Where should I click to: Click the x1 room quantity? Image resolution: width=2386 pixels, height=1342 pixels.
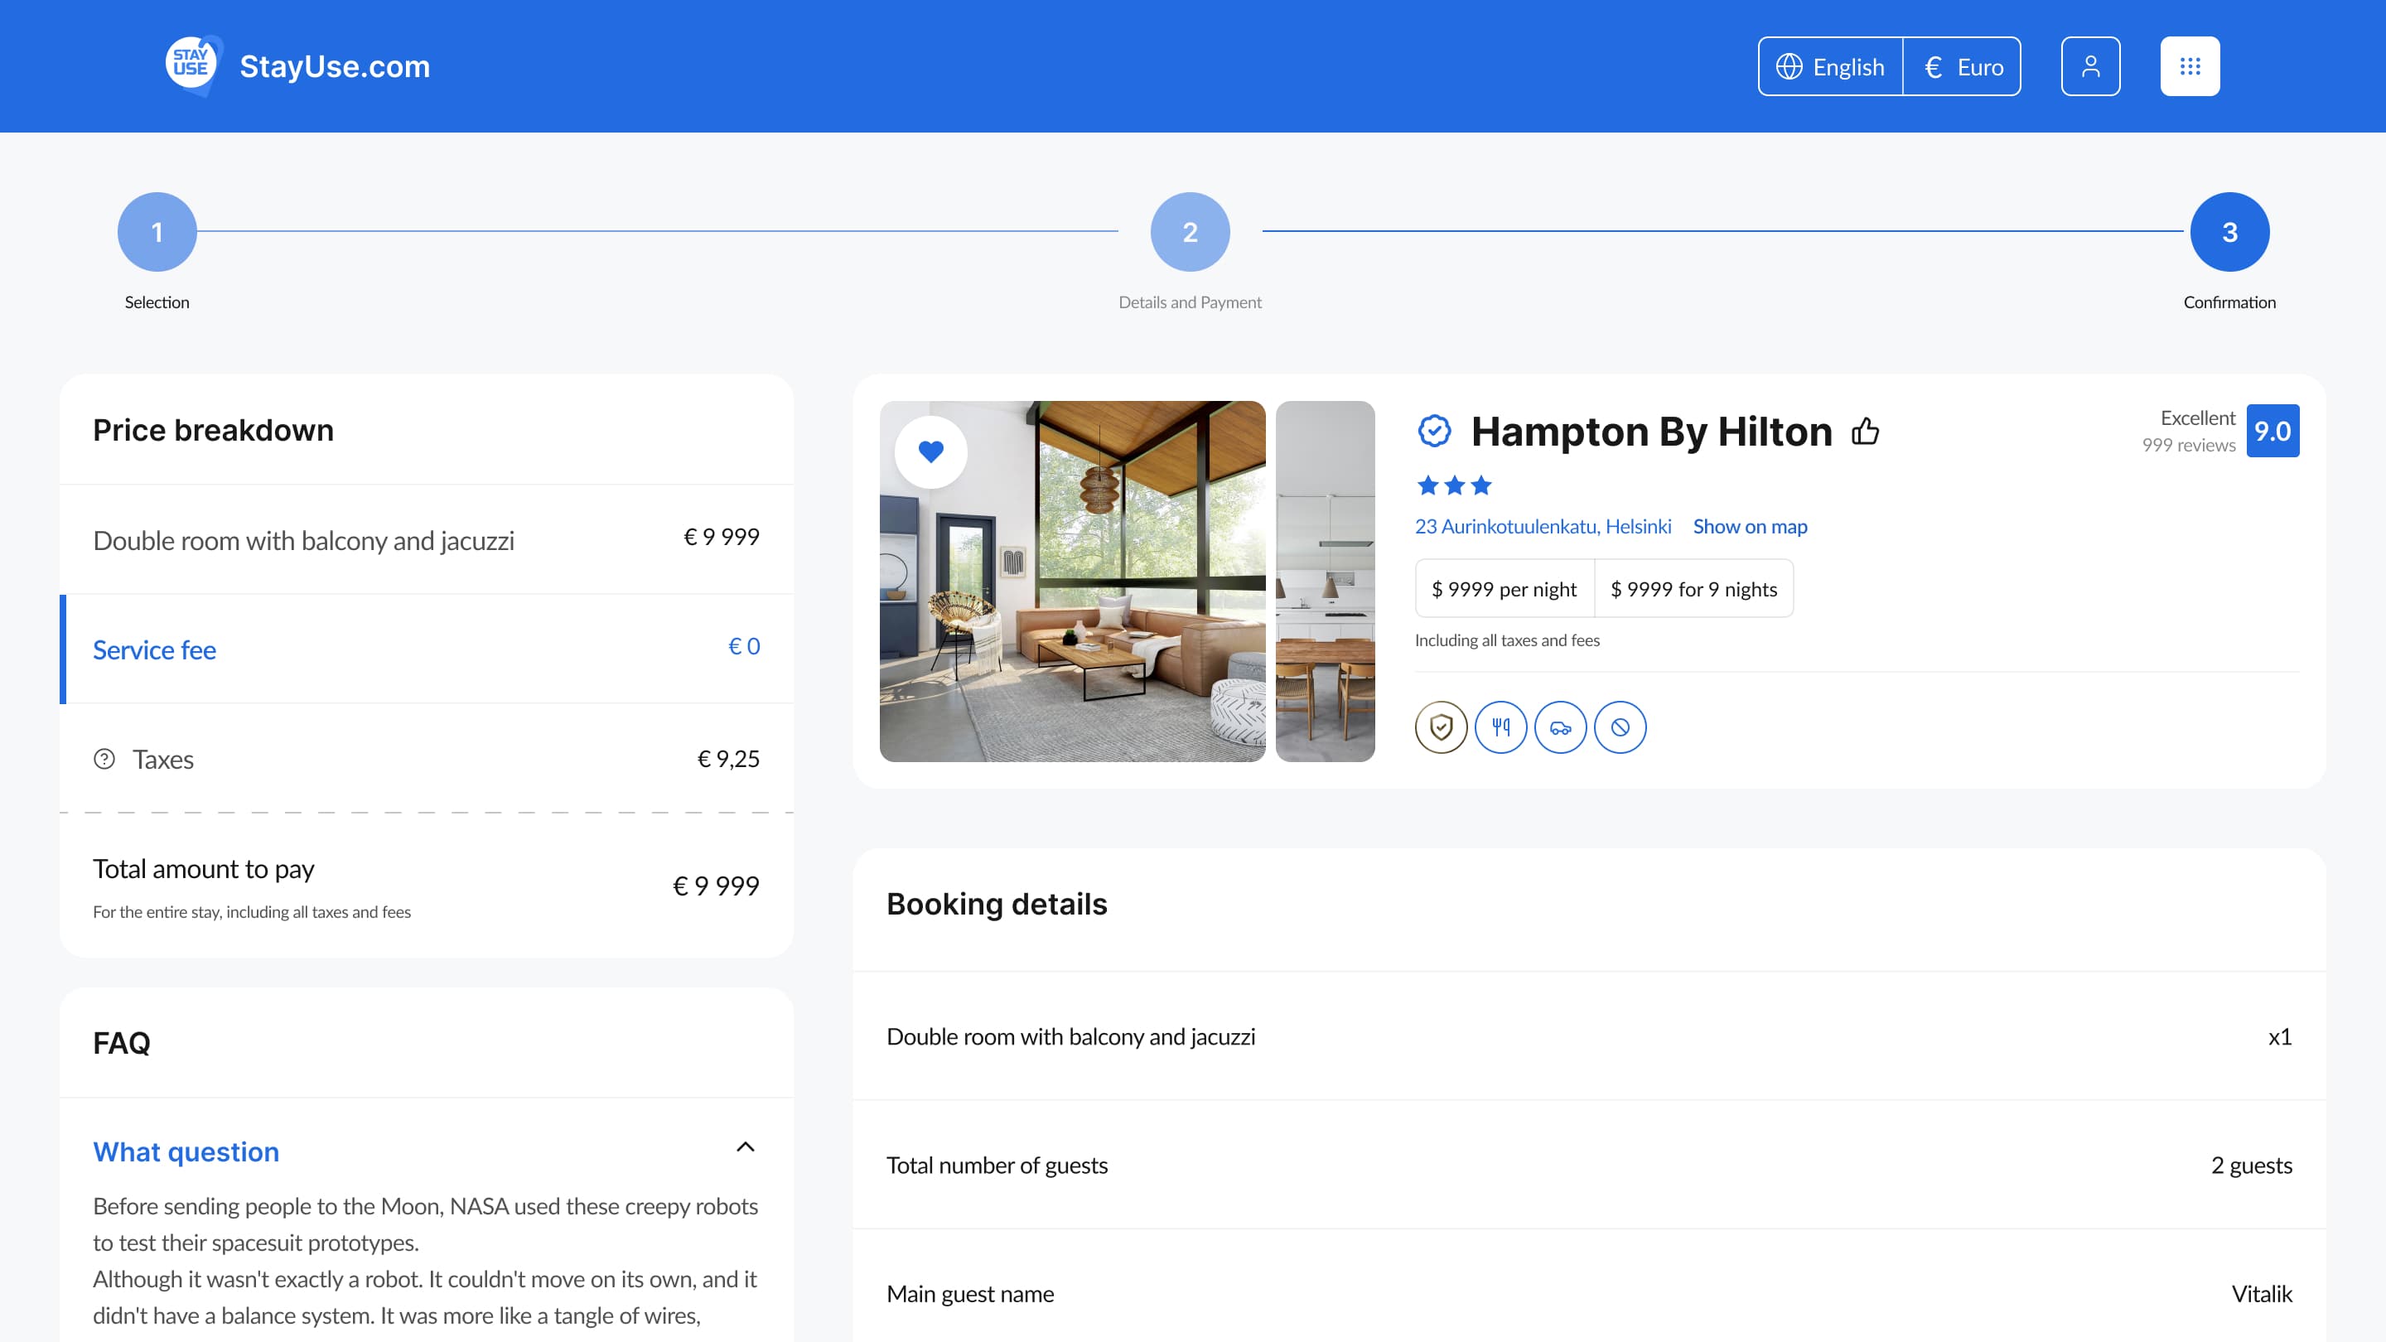coord(2281,1036)
